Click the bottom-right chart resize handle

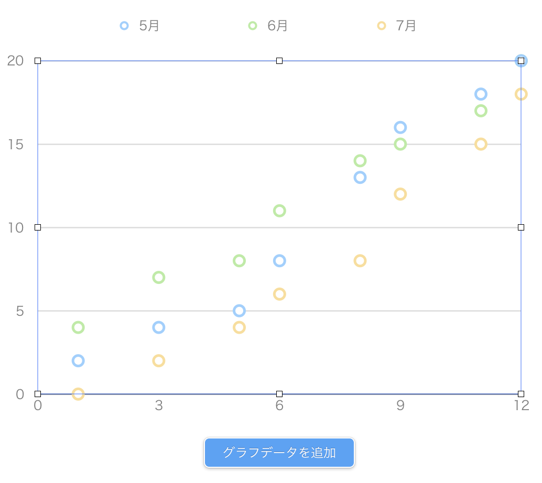pos(521,394)
